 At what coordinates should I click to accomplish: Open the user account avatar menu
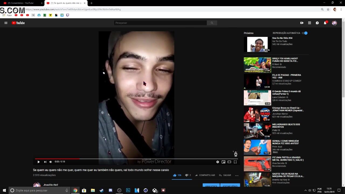click(334, 23)
